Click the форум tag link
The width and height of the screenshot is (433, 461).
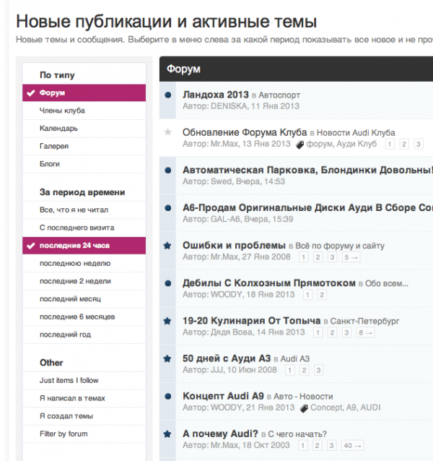tap(320, 144)
